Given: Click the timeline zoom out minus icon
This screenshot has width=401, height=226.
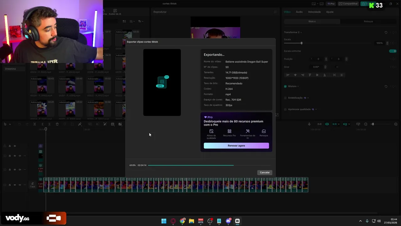Looking at the screenshot, I should (366, 124).
